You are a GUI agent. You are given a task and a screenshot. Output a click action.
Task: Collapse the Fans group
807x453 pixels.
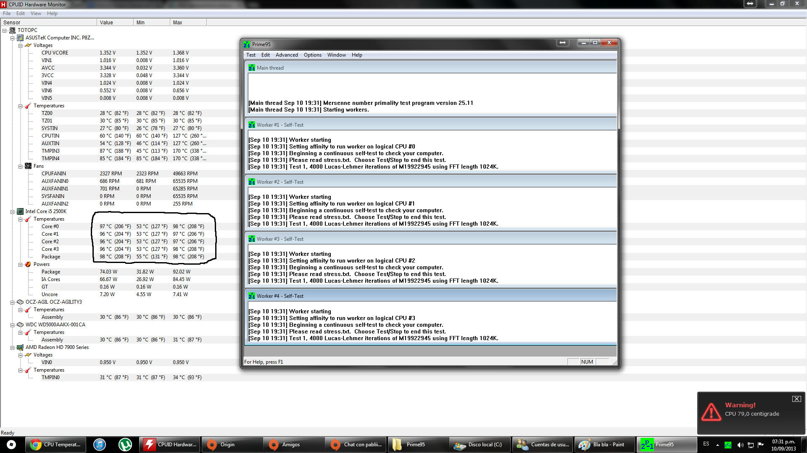tap(20, 166)
